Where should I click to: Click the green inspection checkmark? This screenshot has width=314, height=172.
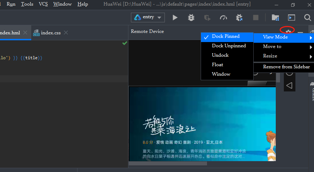pyautogui.click(x=125, y=43)
